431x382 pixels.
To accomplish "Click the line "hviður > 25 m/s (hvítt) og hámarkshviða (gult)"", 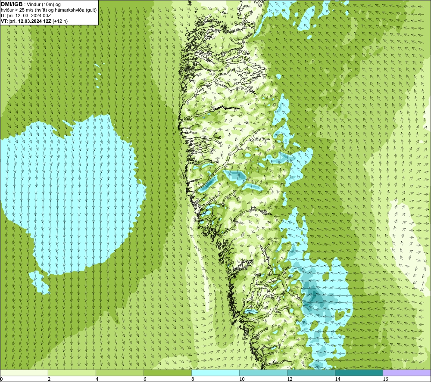I will [49, 10].
